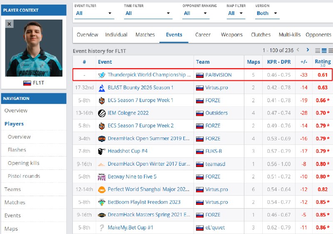Open the Virtus.pro team link for BLAST Bounty
This screenshot has width=333, height=234.
[x=216, y=88]
